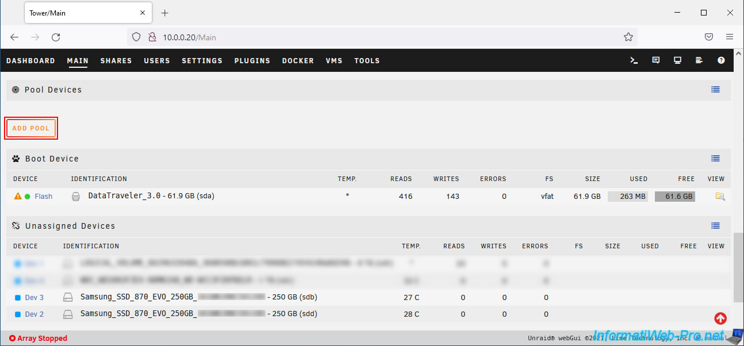
Task: Expand Dev 3 Samsung SSD disk icon
Action: point(68,298)
